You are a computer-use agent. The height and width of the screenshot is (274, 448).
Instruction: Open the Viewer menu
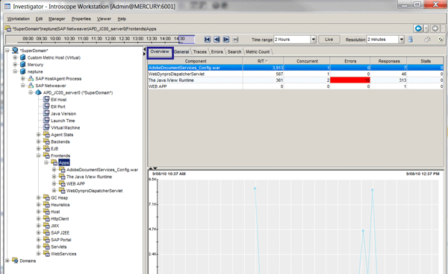pos(104,19)
